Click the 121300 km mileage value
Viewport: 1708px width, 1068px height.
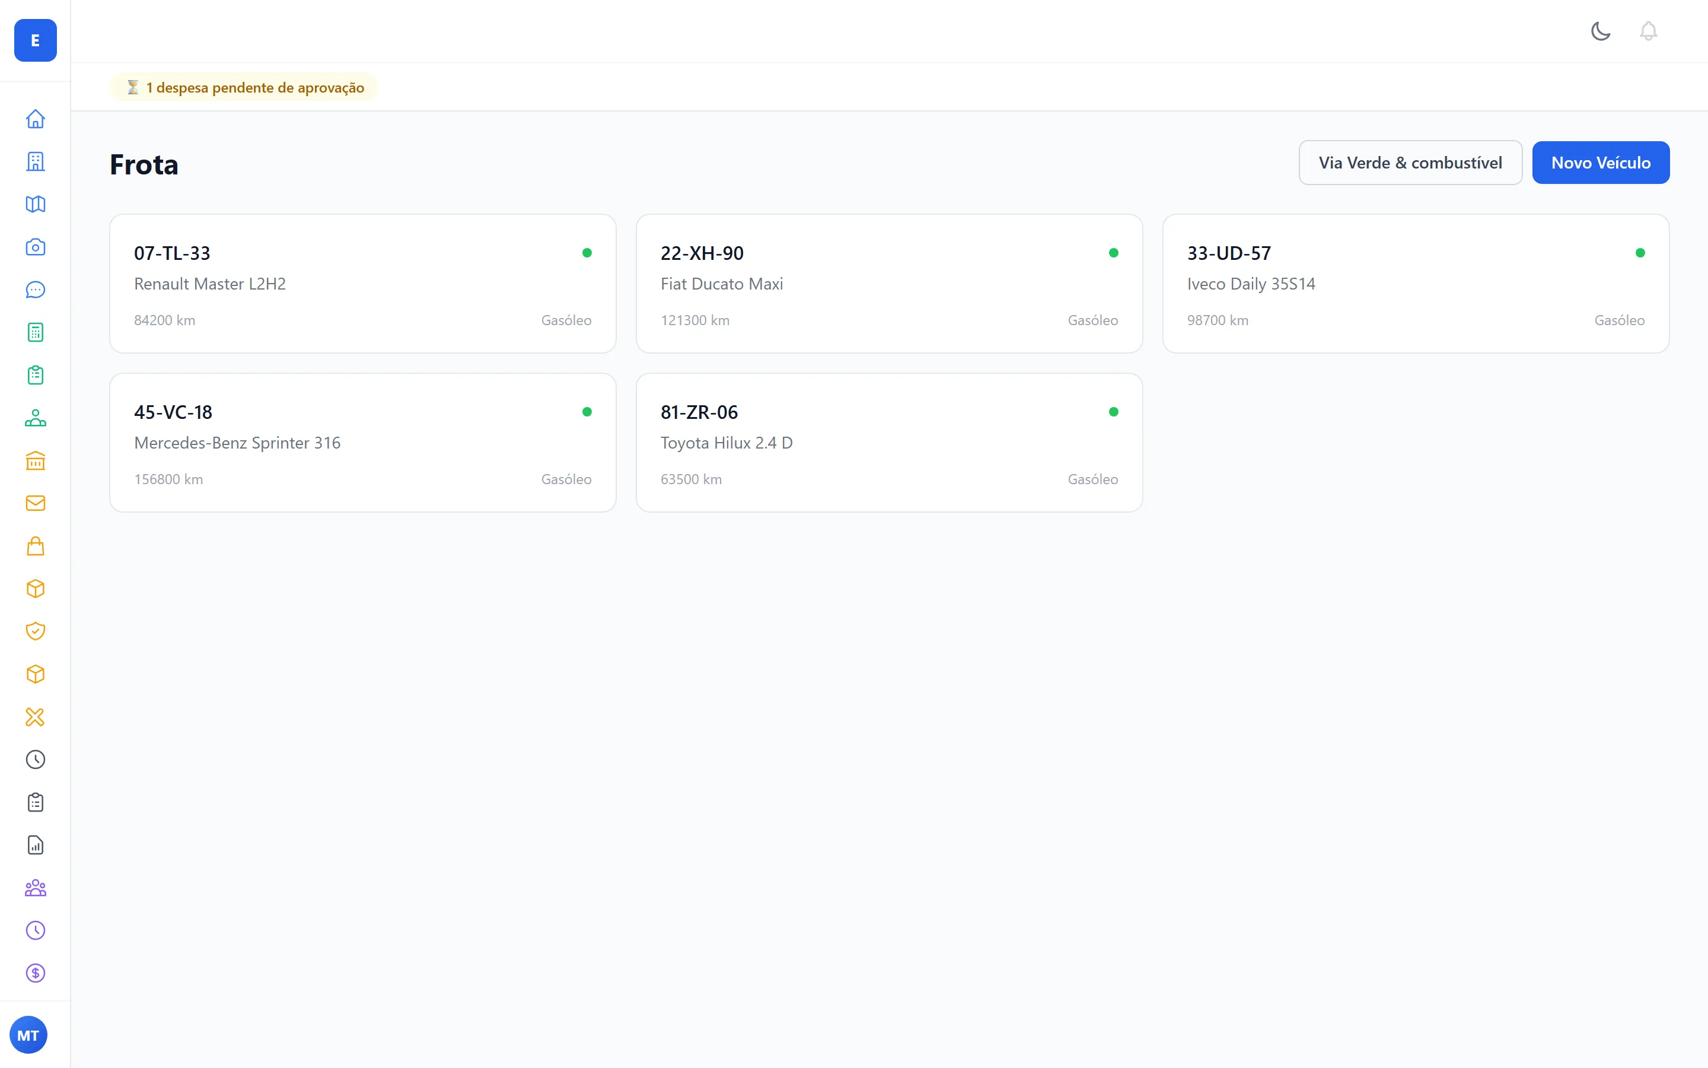coord(694,320)
